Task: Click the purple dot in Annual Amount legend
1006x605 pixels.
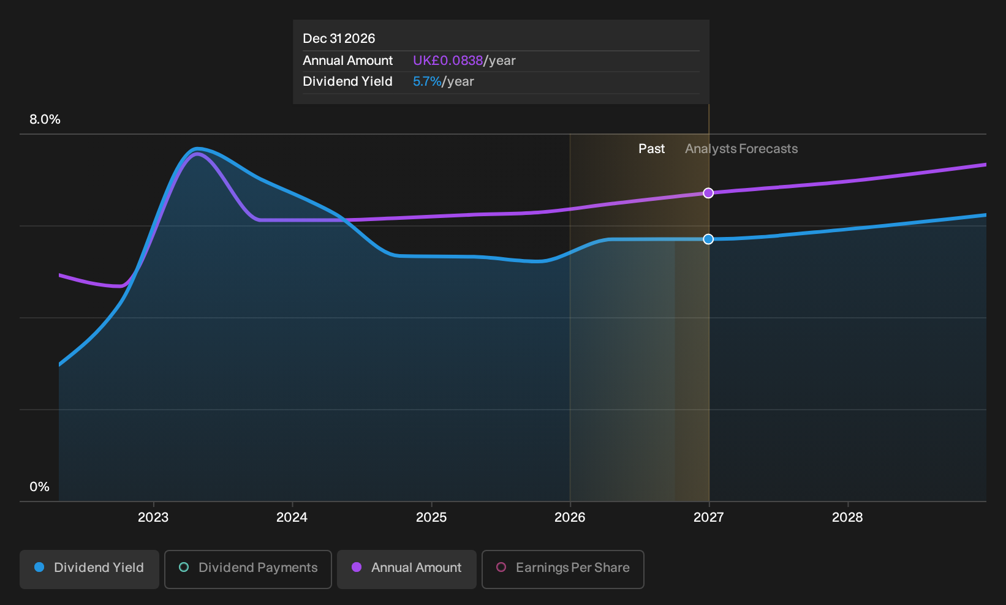Action: [357, 567]
